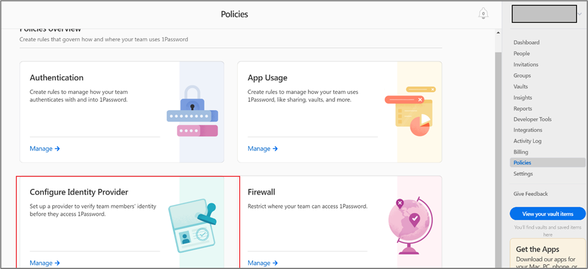Click the App Usage chart illustration
The image size is (588, 269).
[x=411, y=111]
